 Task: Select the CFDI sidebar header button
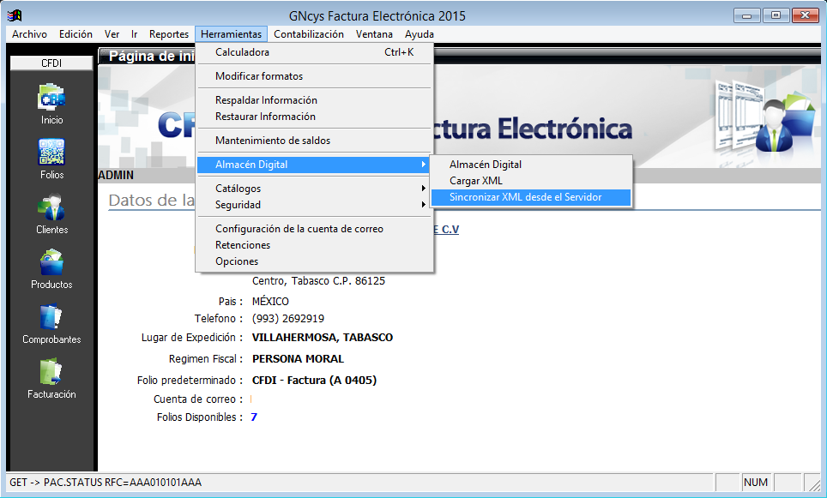(x=51, y=63)
